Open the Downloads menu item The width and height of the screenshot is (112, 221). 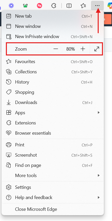(53, 102)
